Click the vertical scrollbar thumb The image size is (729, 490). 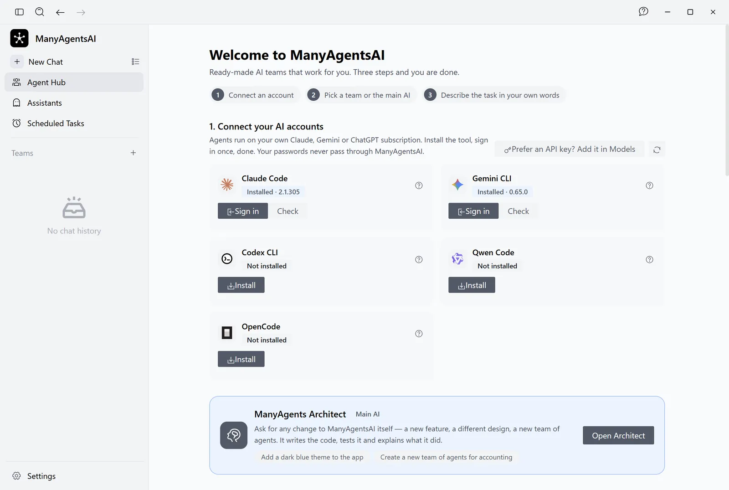pos(726,100)
